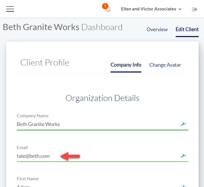Open the Company Info tab

tap(126, 65)
